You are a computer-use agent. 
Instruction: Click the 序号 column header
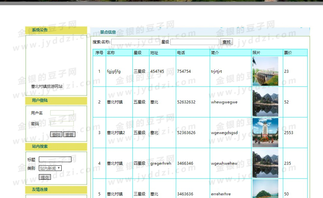click(99, 53)
